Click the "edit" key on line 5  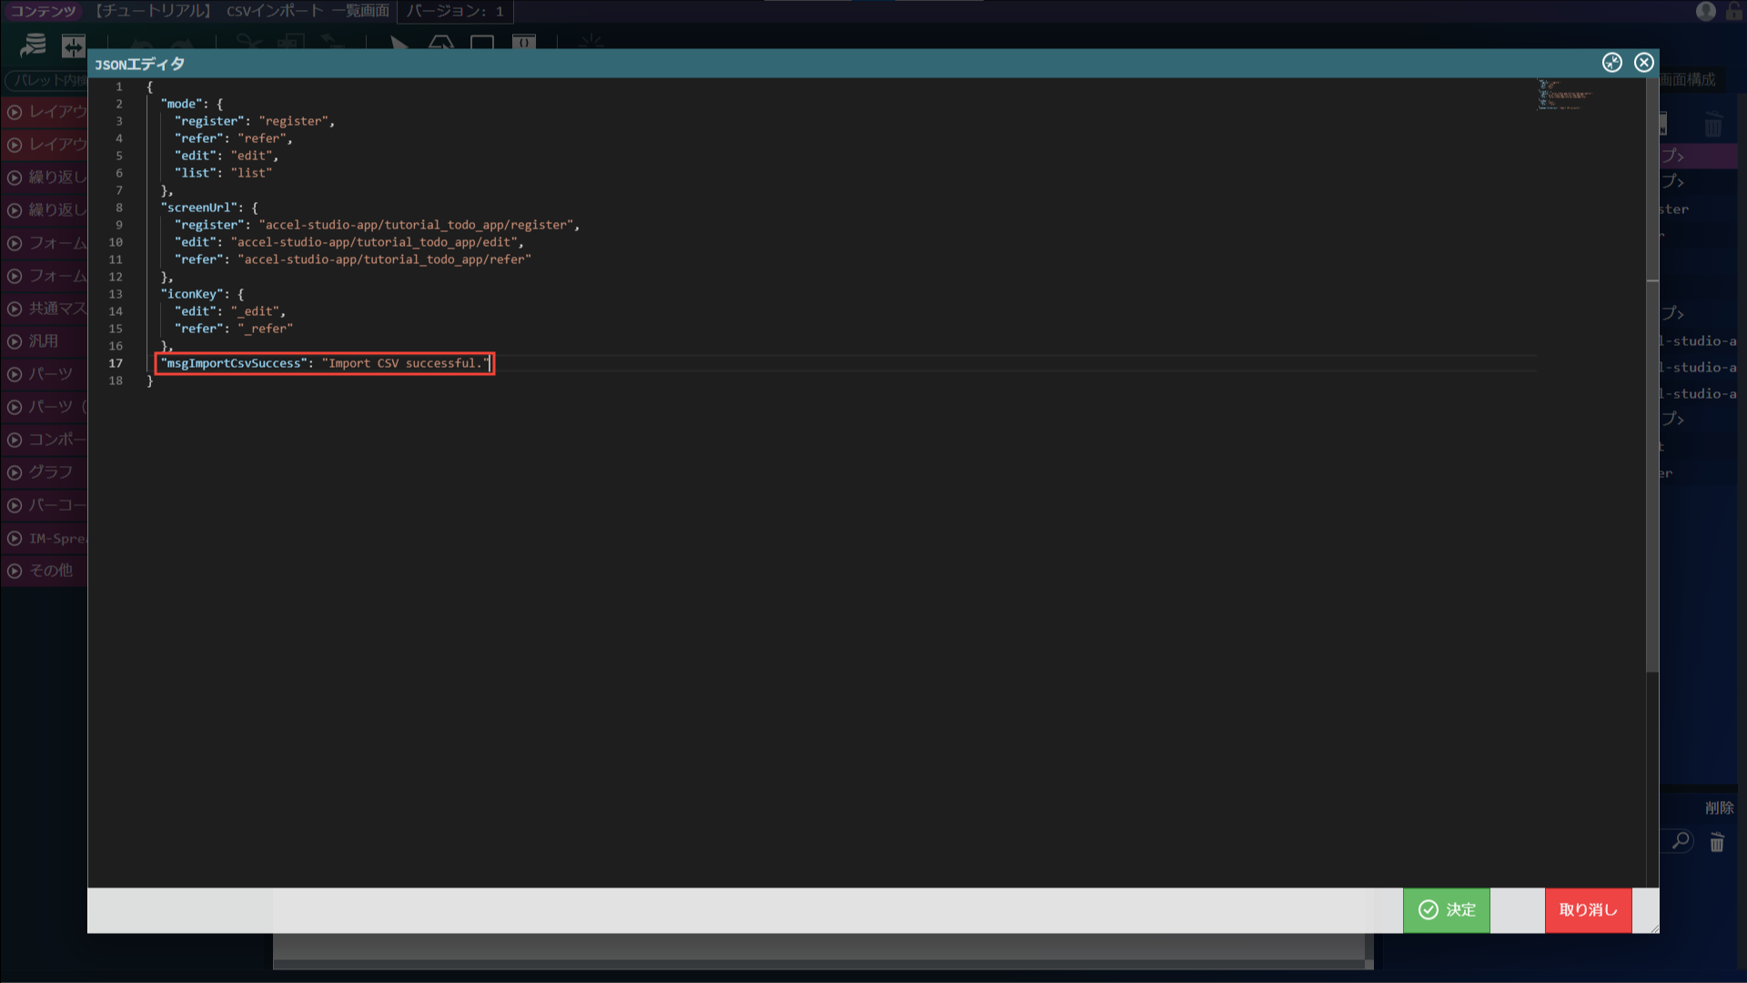[x=196, y=156]
